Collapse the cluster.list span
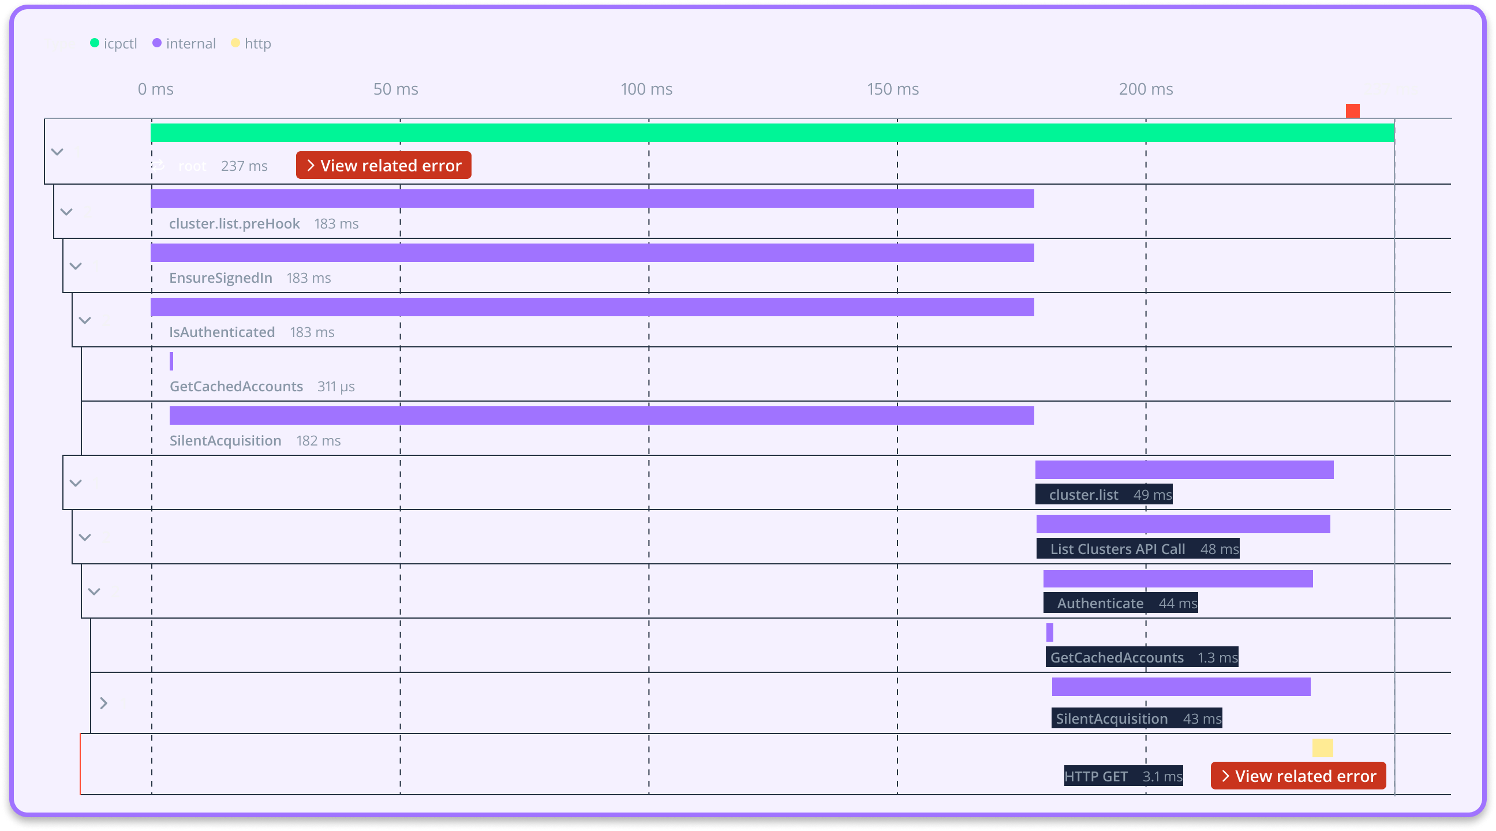This screenshot has width=1496, height=831. click(76, 483)
